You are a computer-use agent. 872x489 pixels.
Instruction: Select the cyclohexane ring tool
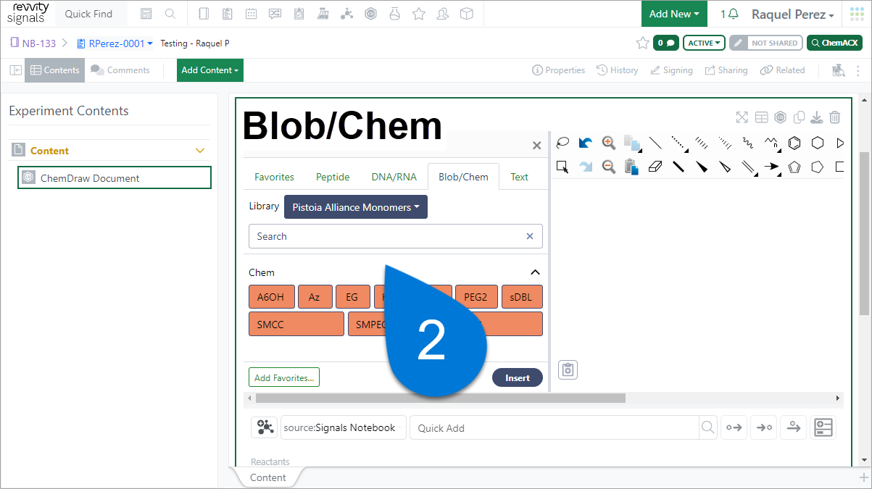818,143
